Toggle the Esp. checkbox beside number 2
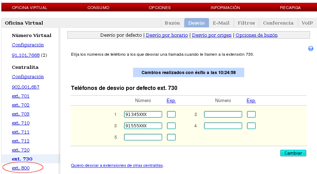The width and height of the screenshot is (317, 174). [x=251, y=115]
